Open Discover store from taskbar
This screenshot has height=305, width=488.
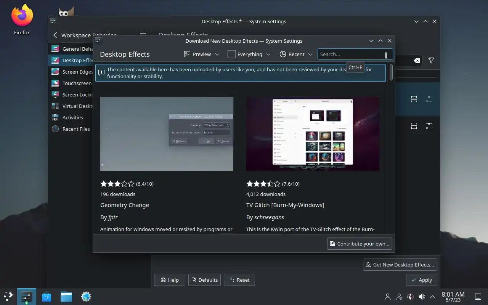point(47,297)
